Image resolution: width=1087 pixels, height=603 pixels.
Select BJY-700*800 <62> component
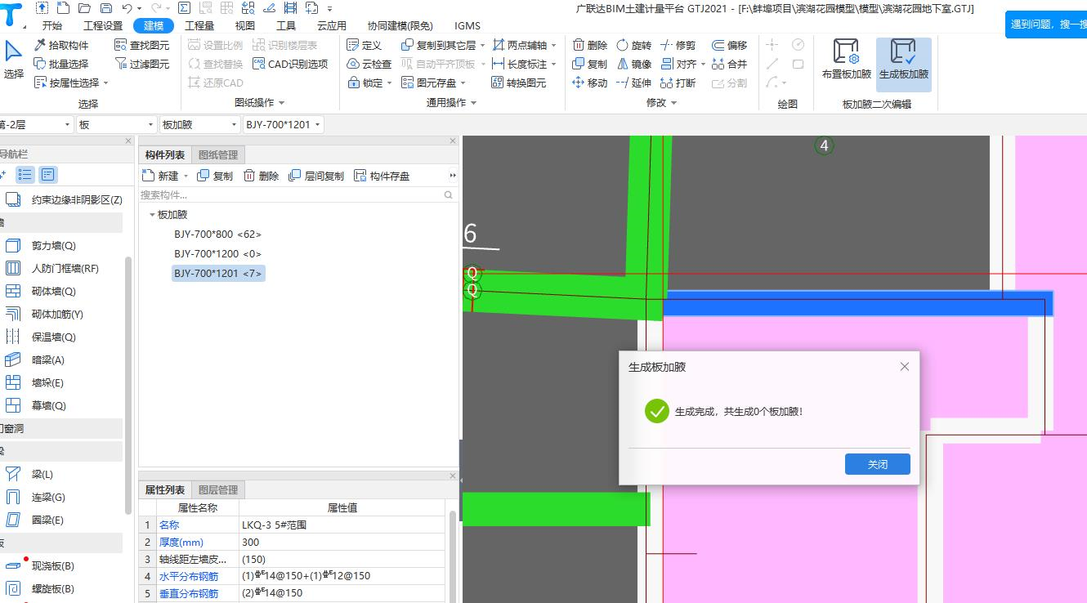coord(217,234)
